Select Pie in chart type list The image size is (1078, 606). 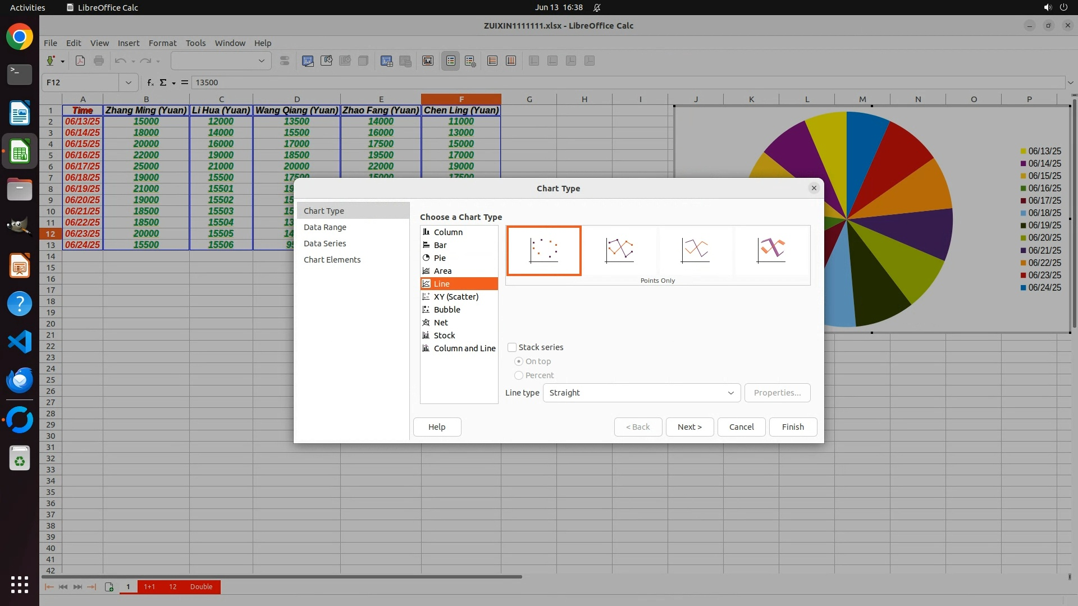click(440, 258)
